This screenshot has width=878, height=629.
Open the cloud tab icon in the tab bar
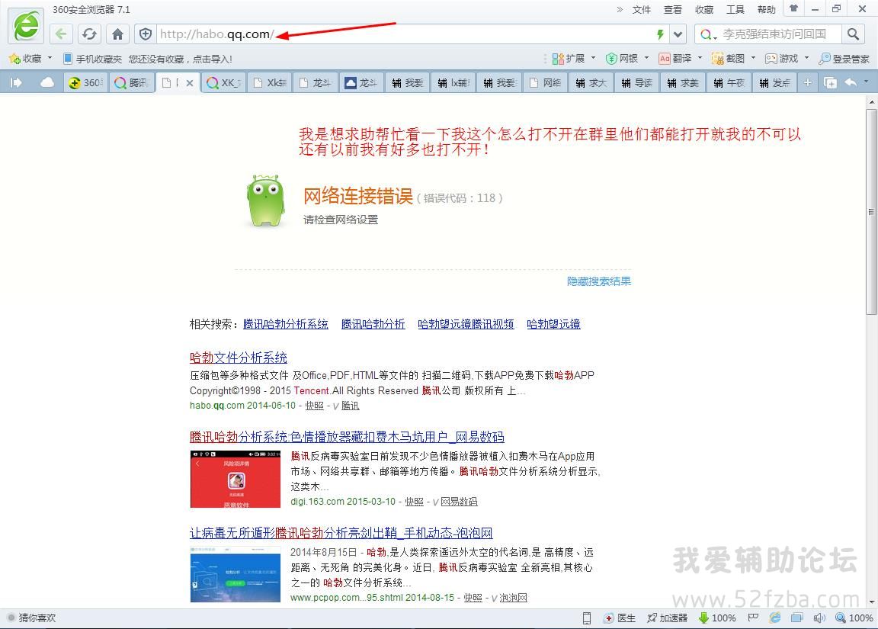tap(47, 82)
